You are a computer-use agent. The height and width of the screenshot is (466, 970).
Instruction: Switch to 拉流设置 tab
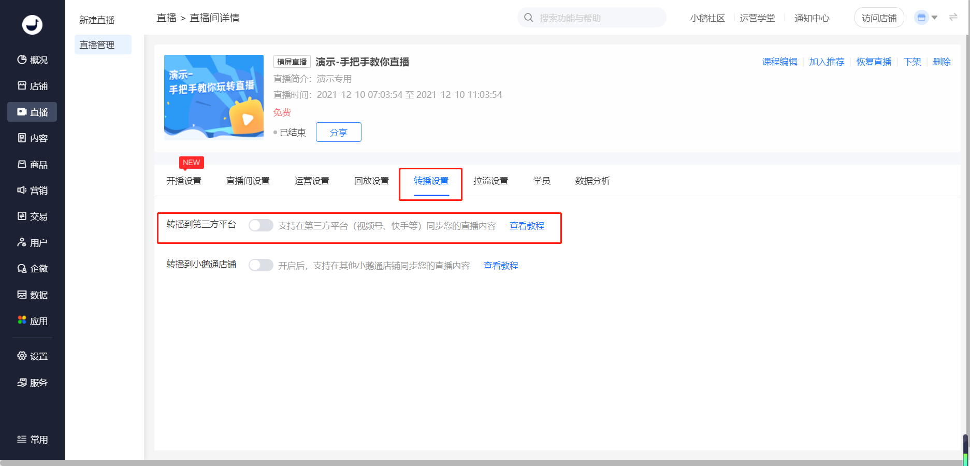[x=490, y=181]
